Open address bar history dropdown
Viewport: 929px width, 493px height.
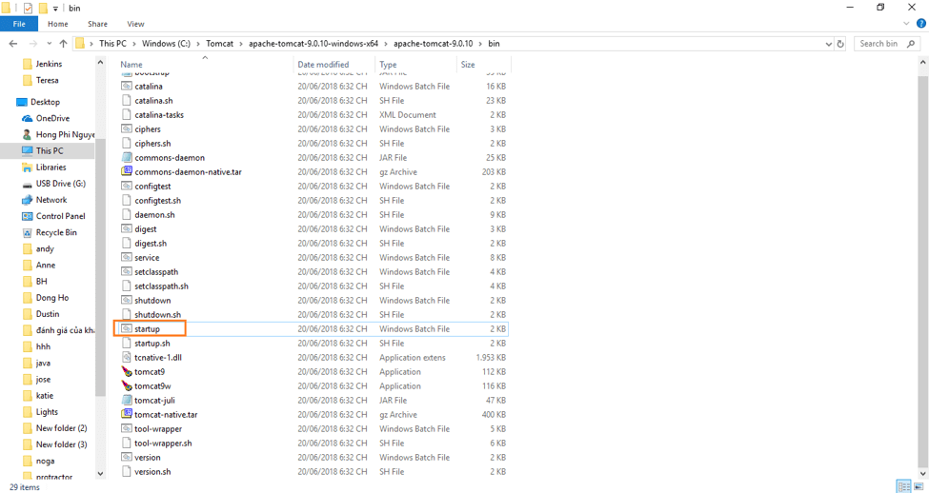click(828, 44)
